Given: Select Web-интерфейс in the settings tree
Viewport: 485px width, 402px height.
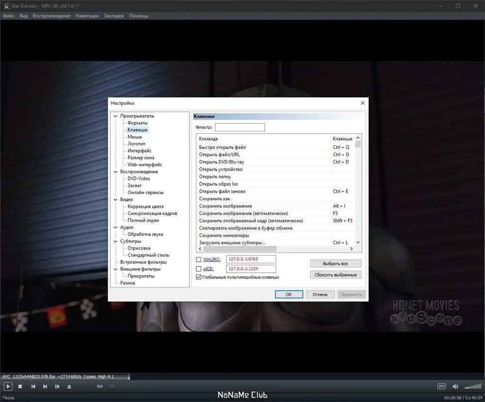Looking at the screenshot, I should 145,165.
